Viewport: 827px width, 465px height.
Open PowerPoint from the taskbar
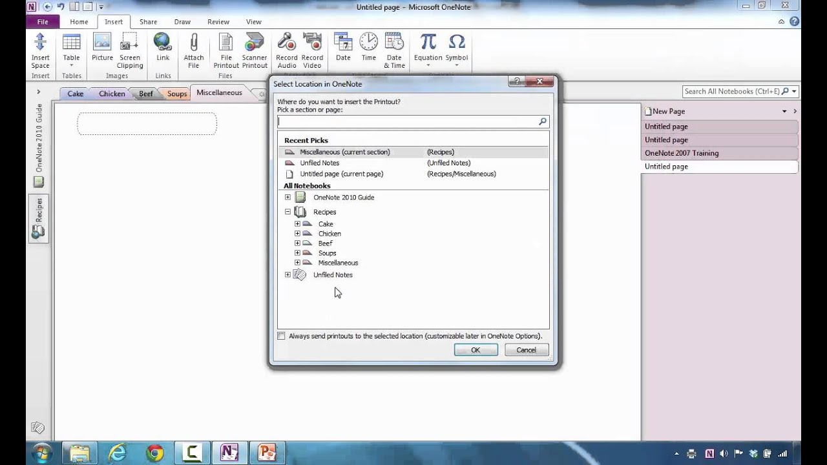(x=267, y=452)
